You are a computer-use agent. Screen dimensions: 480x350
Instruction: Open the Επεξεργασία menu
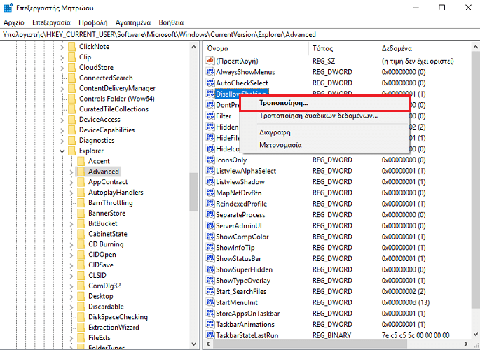point(51,22)
